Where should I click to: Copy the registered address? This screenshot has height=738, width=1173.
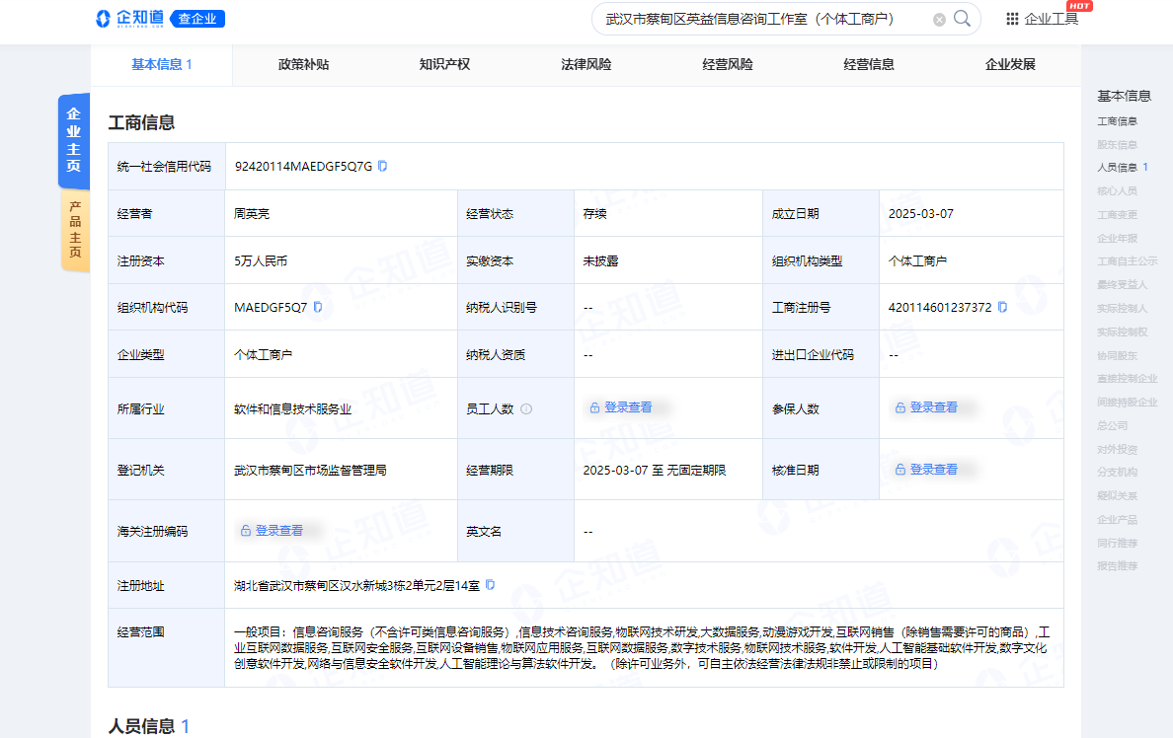pos(490,585)
